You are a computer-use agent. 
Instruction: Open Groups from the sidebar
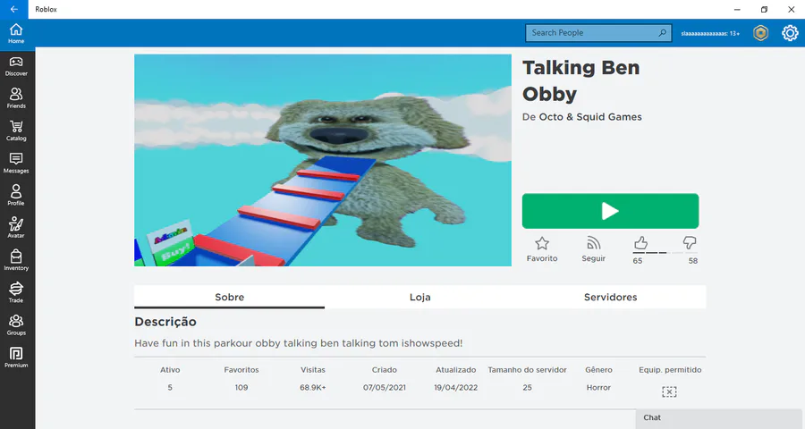click(x=16, y=325)
